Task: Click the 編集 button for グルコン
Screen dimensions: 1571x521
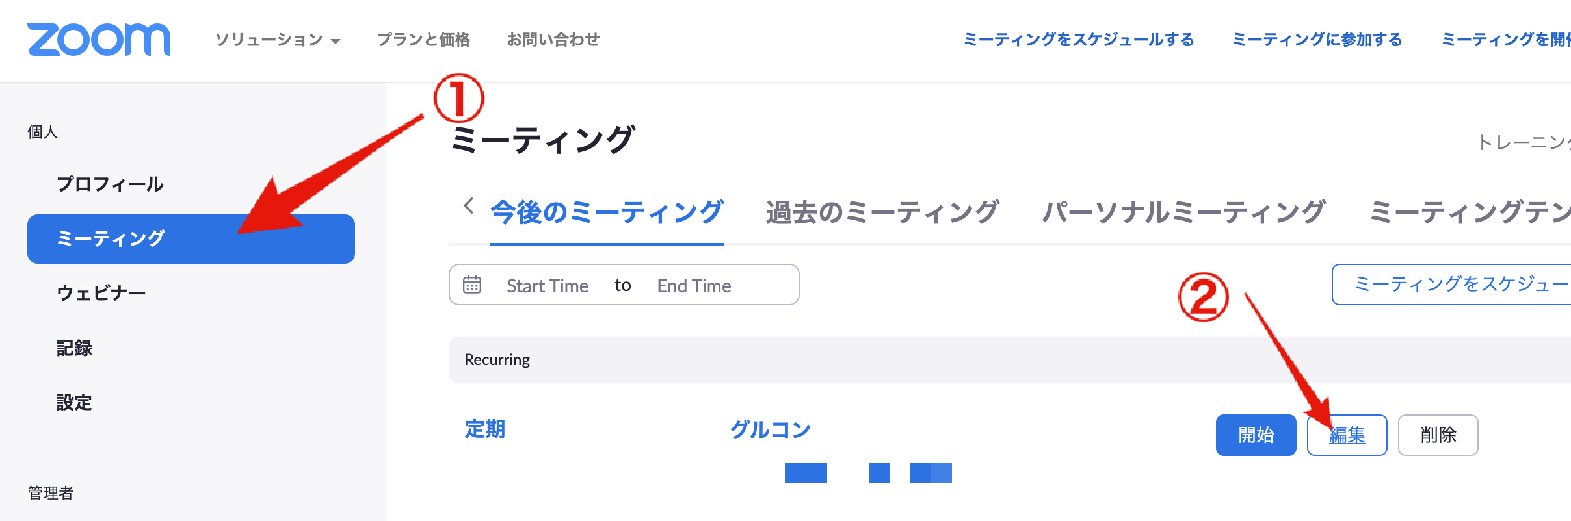Action: (1347, 435)
